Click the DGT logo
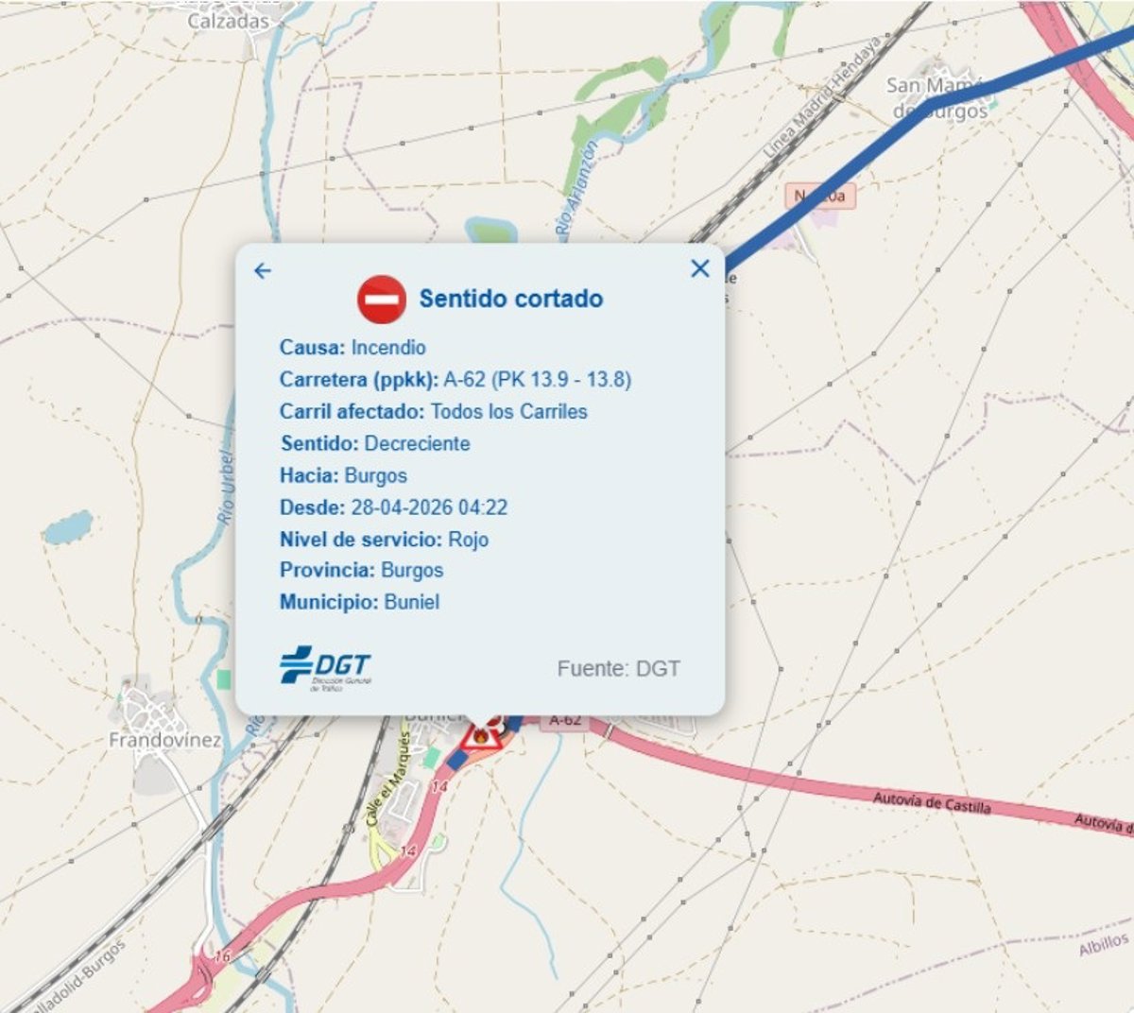Viewport: 1134px width, 1013px height. point(326,669)
